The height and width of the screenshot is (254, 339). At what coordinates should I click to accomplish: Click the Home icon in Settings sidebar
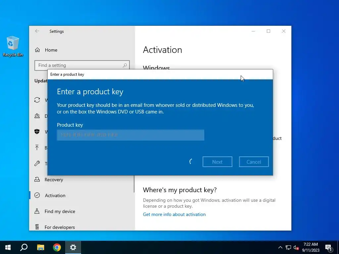click(37, 50)
